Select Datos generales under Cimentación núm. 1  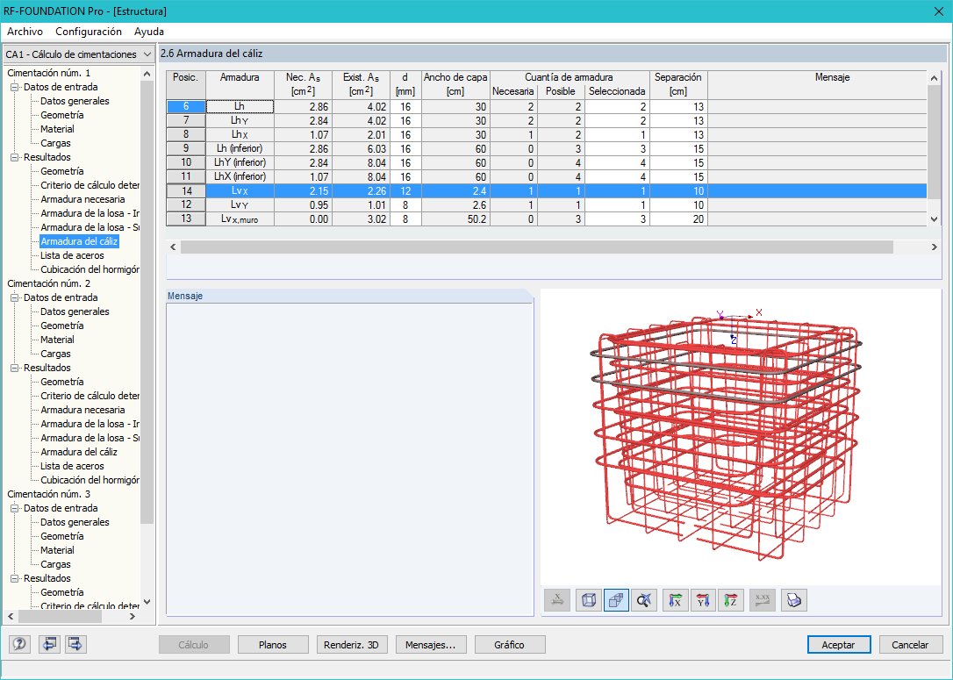pos(75,101)
